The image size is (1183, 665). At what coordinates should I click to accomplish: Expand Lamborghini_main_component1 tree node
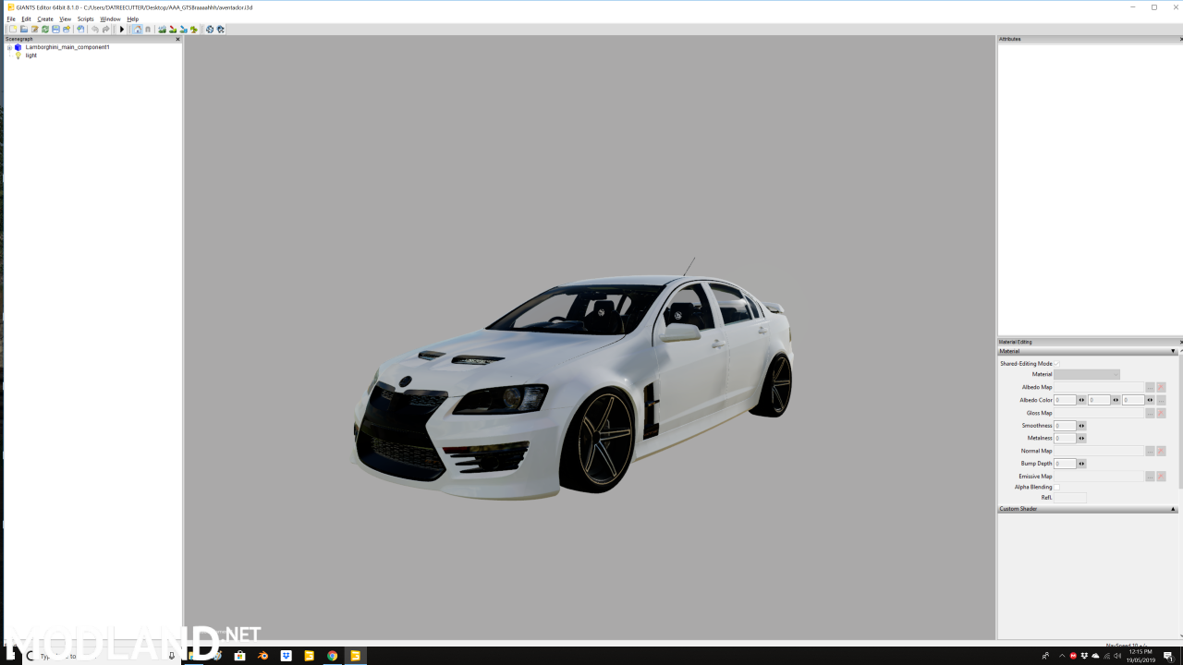click(9, 47)
